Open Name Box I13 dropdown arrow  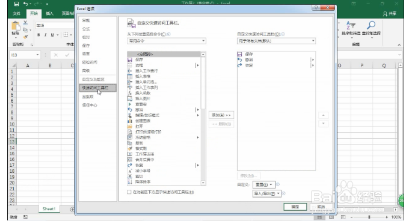coord(37,55)
